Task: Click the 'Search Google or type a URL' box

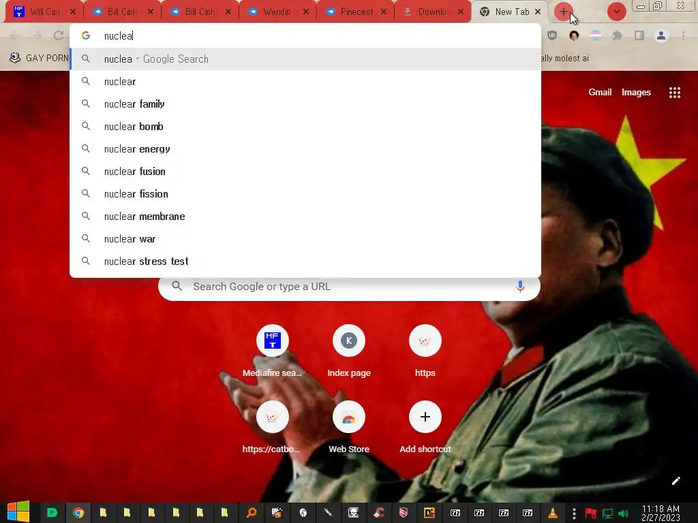Action: (x=350, y=287)
